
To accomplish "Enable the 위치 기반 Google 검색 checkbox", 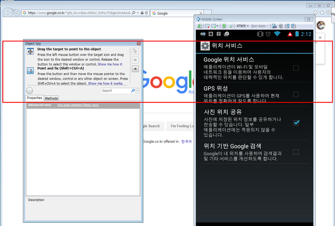I will 296,152.
